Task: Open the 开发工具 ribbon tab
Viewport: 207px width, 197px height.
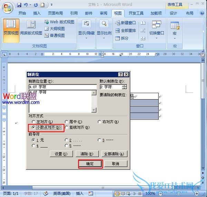Action: tap(136, 13)
